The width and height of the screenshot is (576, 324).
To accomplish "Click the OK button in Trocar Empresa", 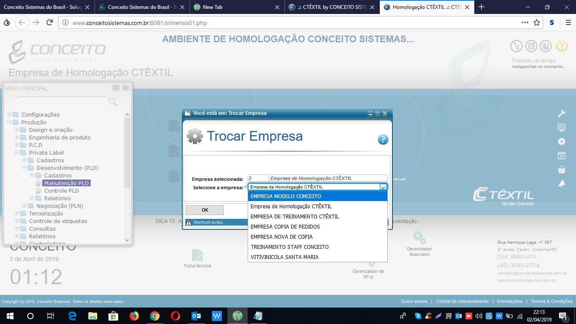I will click(205, 210).
